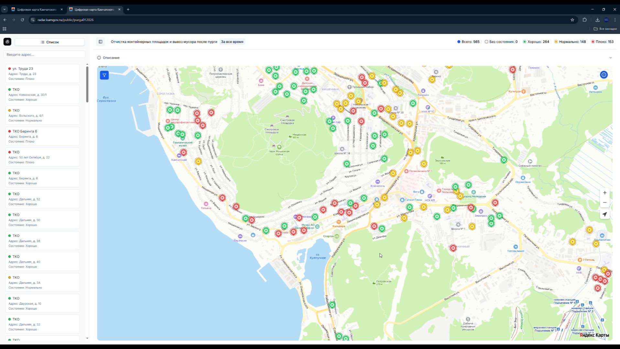The width and height of the screenshot is (620, 349).
Task: Center map on my location arrow
Action: coord(604,214)
